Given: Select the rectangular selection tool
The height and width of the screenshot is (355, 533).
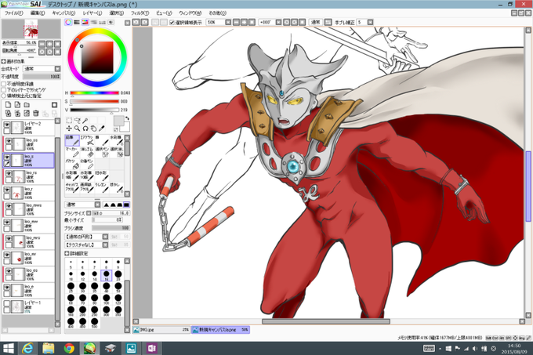Looking at the screenshot, I should click(x=69, y=120).
